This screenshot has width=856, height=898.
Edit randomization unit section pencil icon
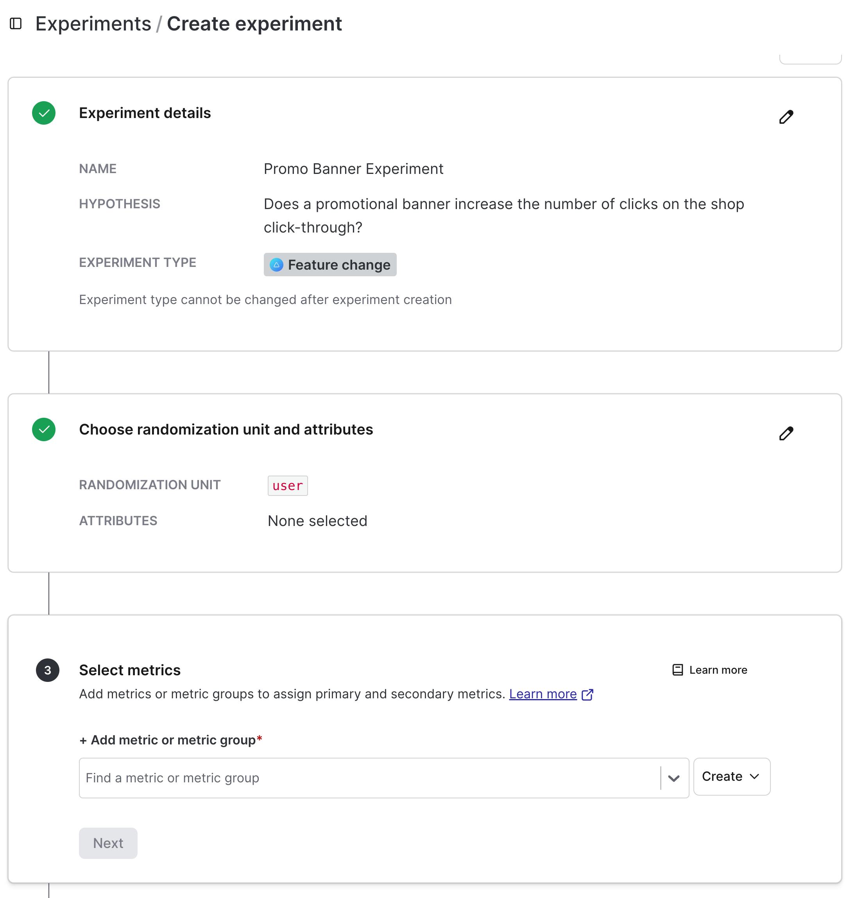786,433
